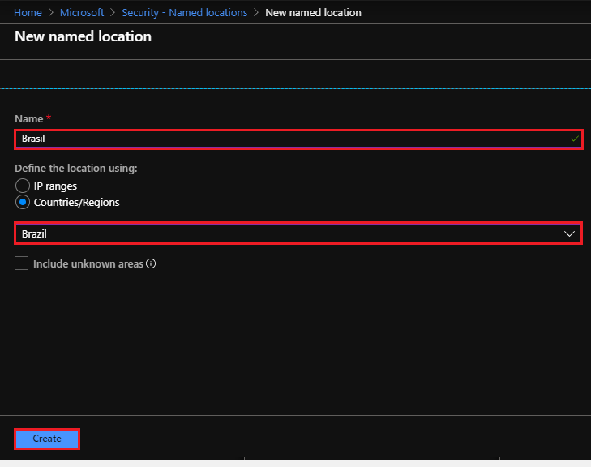
Task: Click chevron separator before New named location
Action: [x=256, y=12]
